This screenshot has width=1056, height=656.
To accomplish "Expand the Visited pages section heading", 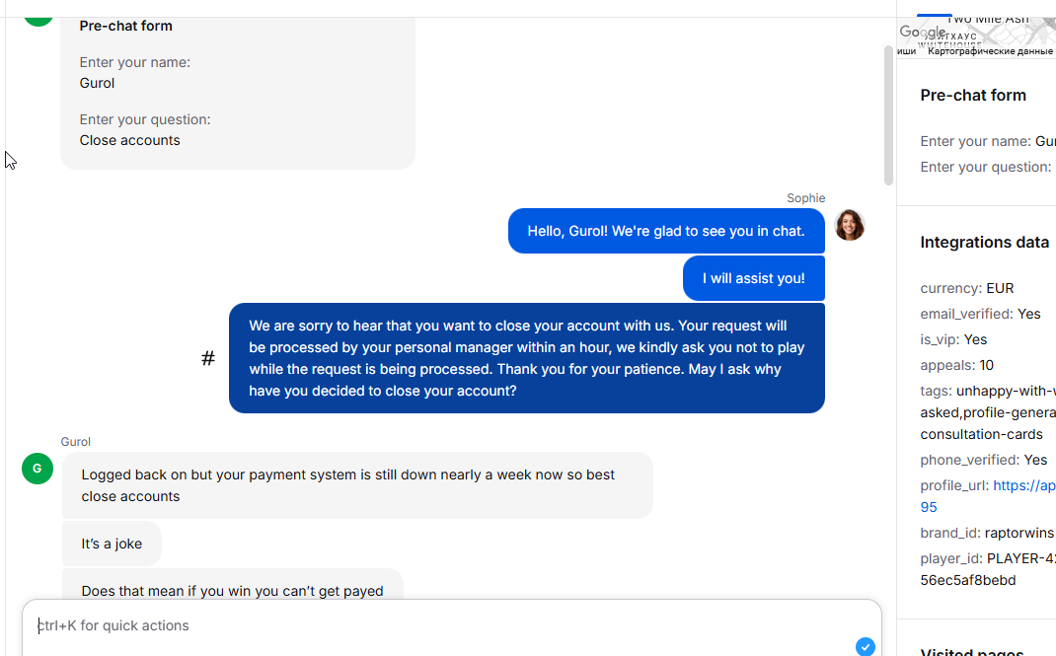I will click(972, 651).
